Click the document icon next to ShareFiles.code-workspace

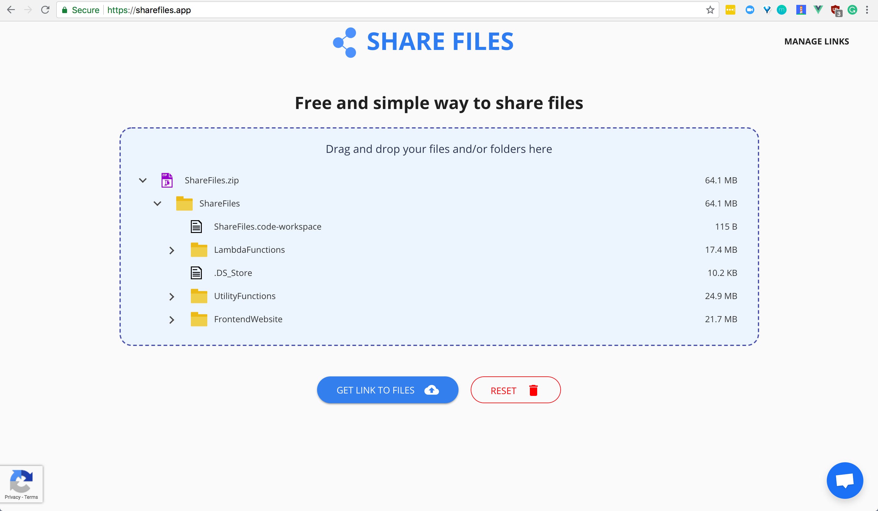click(197, 226)
